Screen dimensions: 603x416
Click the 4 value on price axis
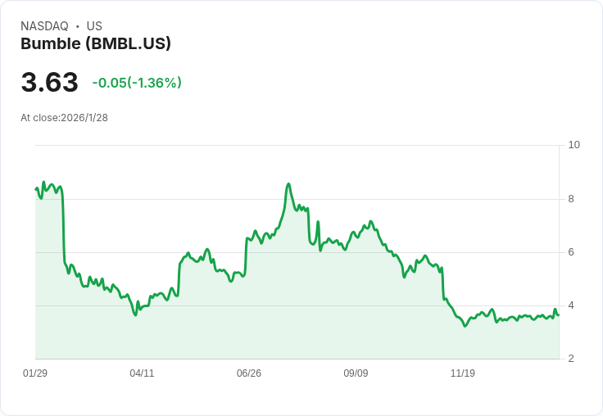pyautogui.click(x=571, y=305)
